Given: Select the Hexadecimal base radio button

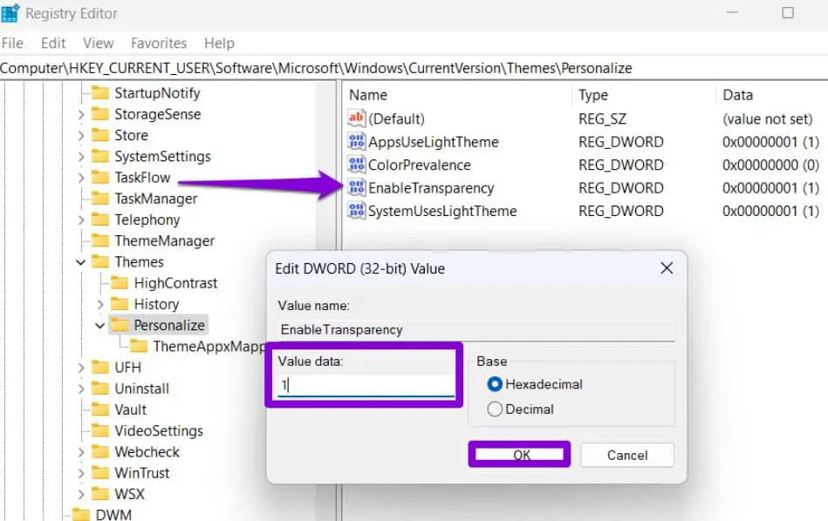Looking at the screenshot, I should pos(495,384).
